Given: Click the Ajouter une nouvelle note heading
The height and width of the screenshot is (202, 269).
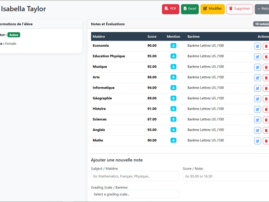Looking at the screenshot, I should 117,160.
